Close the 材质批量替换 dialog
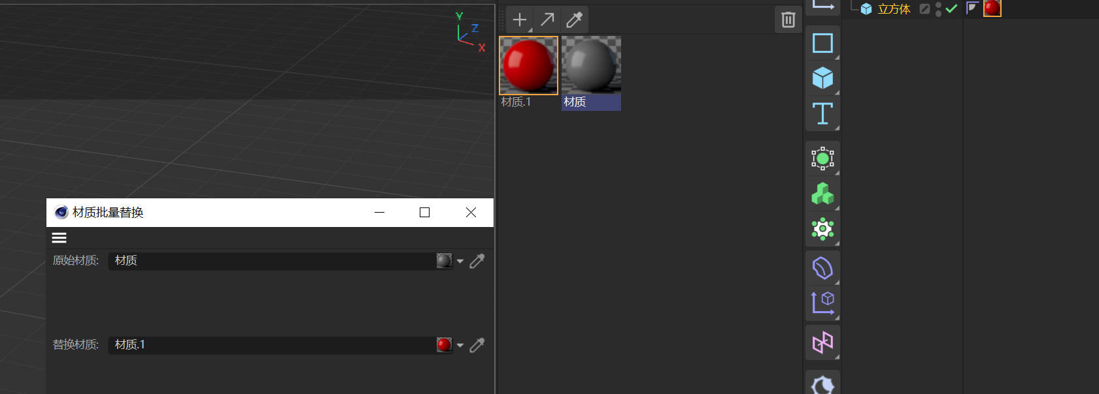 [x=471, y=212]
